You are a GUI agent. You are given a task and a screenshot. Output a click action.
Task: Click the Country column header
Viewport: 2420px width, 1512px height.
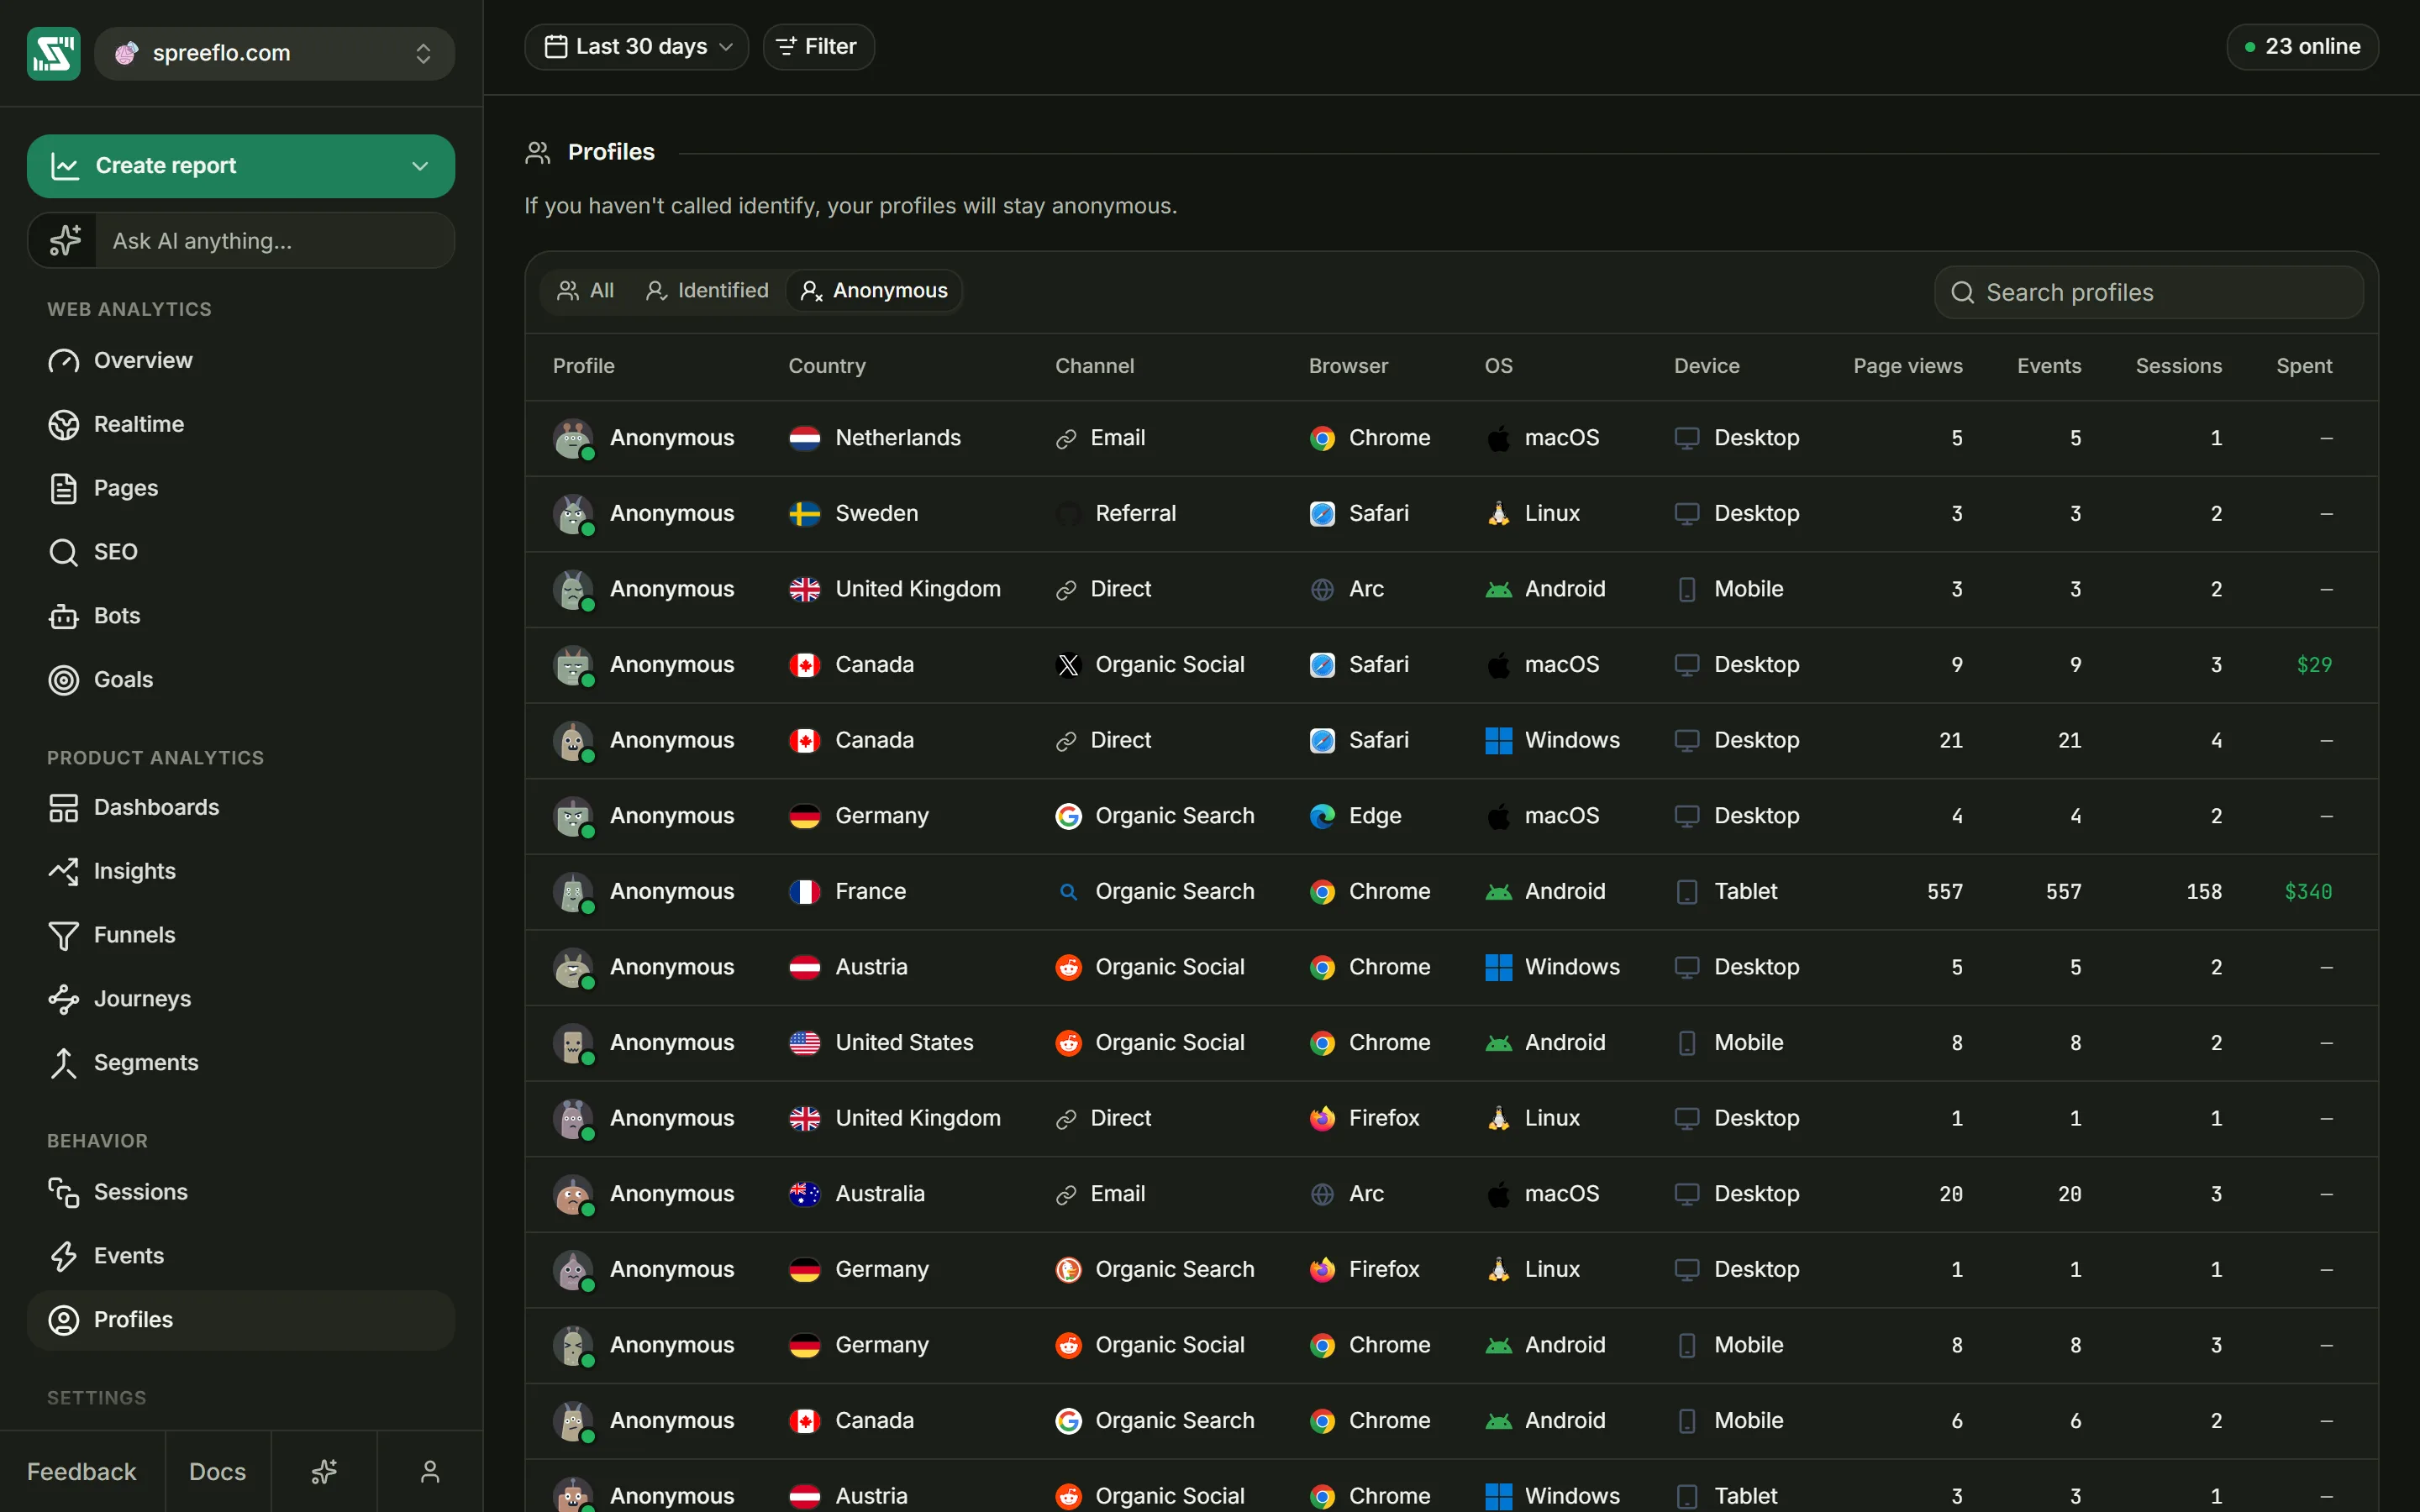tap(826, 366)
